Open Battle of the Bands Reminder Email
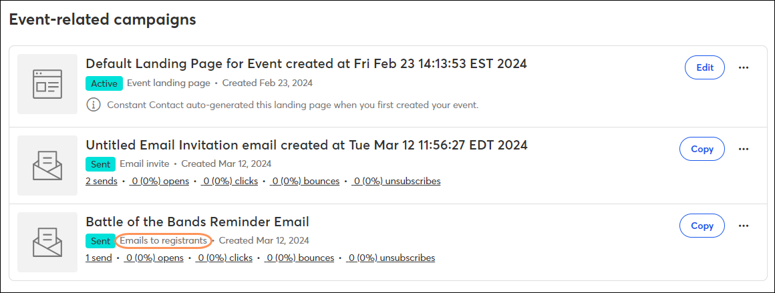775x293 pixels. (x=197, y=222)
